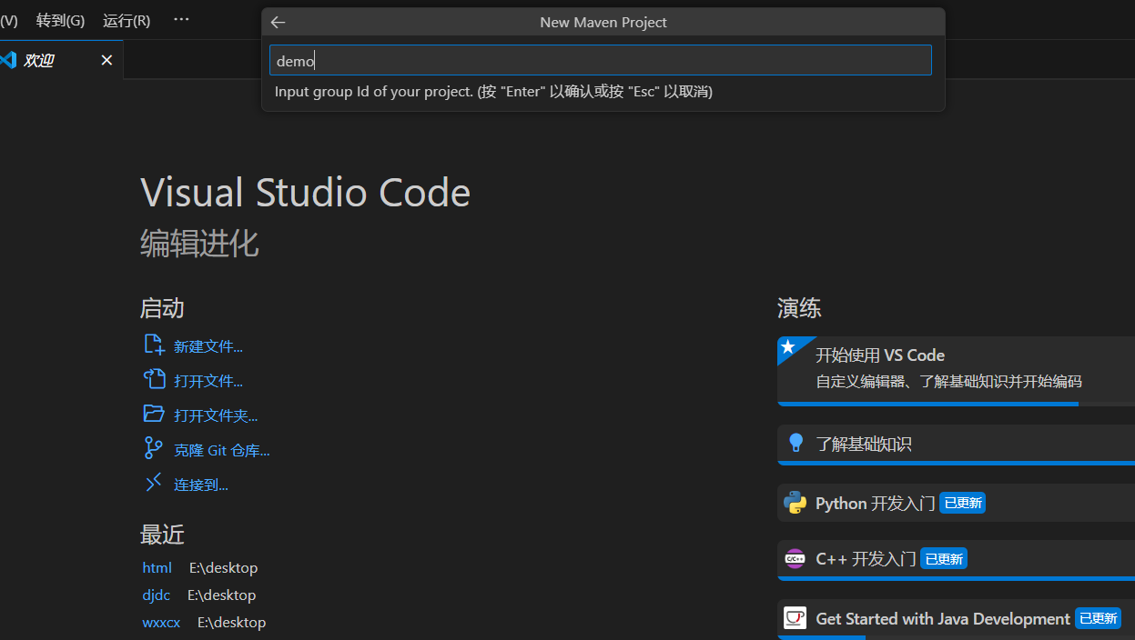
Task: Open the Python 开发入门 walkthrough
Action: (x=956, y=503)
